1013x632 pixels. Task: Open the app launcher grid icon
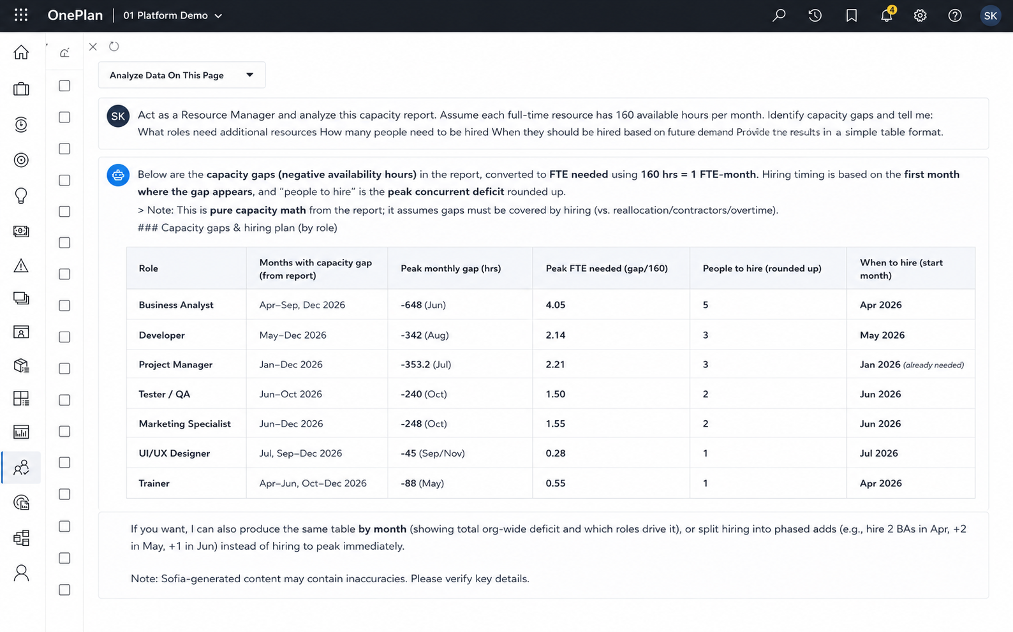[21, 15]
